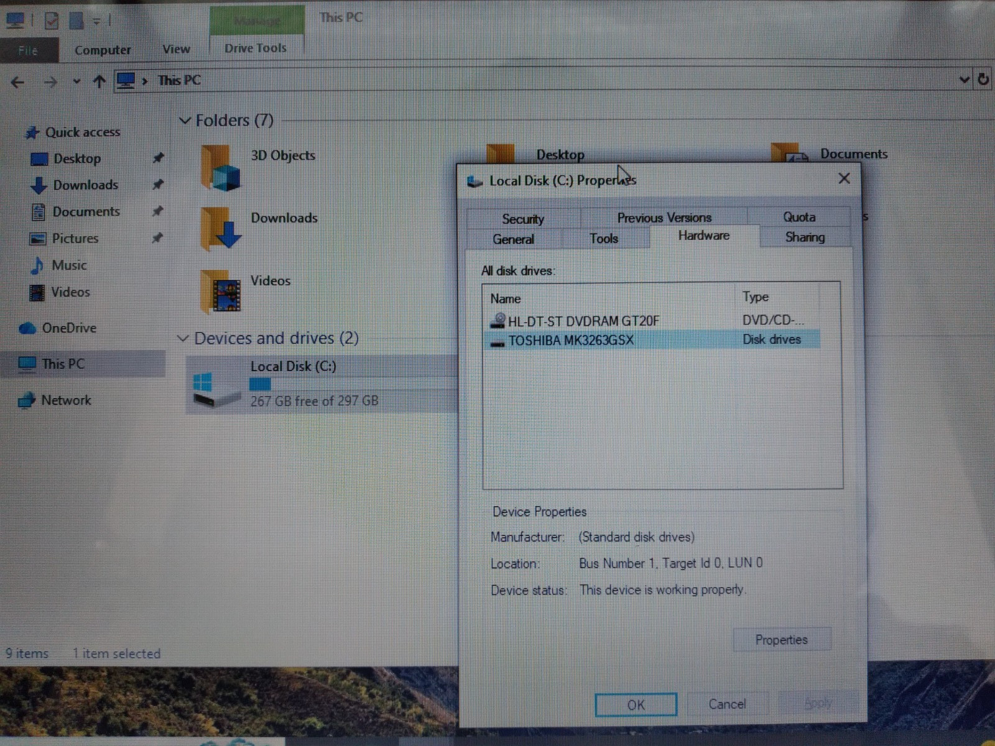Select the Documents folder in Folders group

[830, 153]
